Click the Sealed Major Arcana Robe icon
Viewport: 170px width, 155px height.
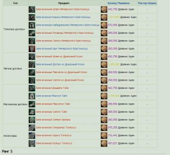pyautogui.click(x=32, y=96)
